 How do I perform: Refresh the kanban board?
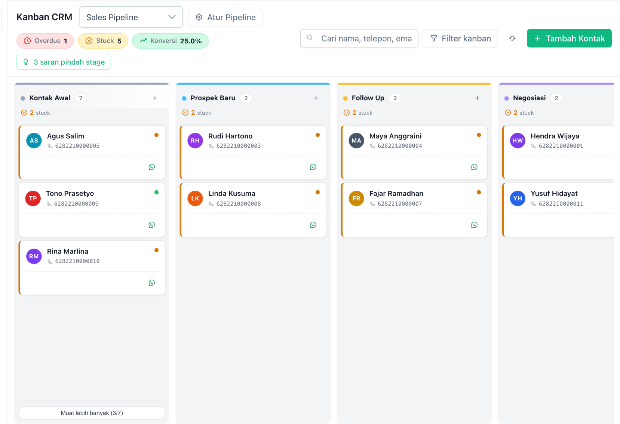512,38
